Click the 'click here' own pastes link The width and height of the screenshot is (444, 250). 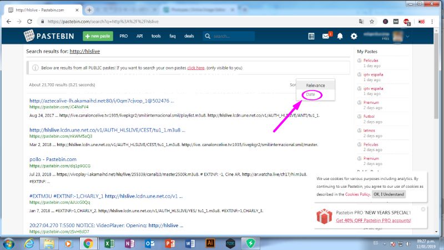point(196,68)
